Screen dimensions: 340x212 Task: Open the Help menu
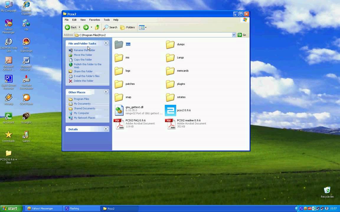pos(116,20)
